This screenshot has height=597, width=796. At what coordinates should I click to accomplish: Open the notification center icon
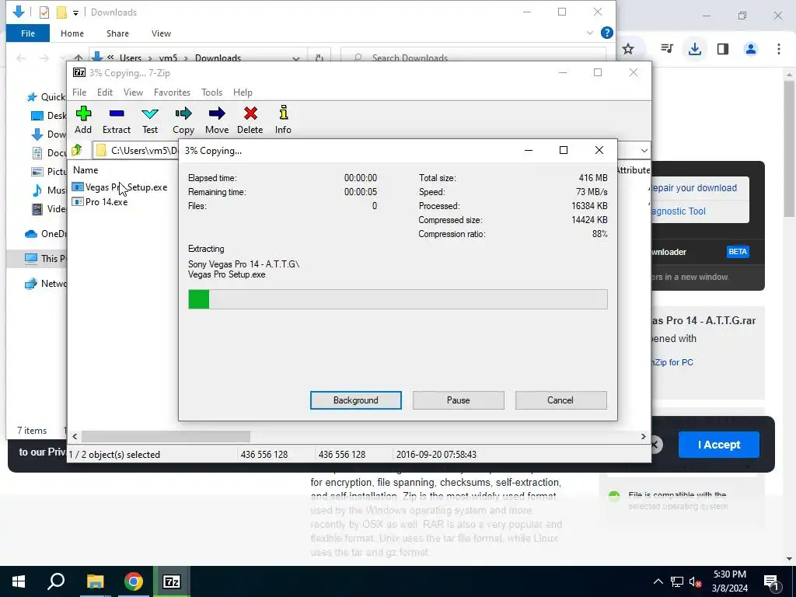[x=771, y=581]
